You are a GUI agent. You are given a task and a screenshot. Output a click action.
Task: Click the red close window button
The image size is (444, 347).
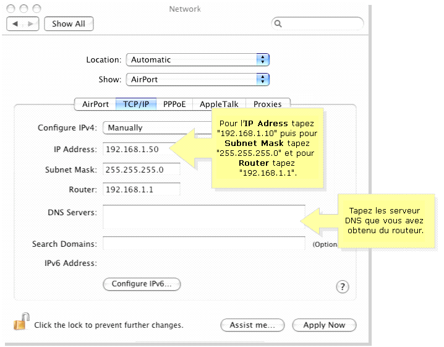[12, 9]
